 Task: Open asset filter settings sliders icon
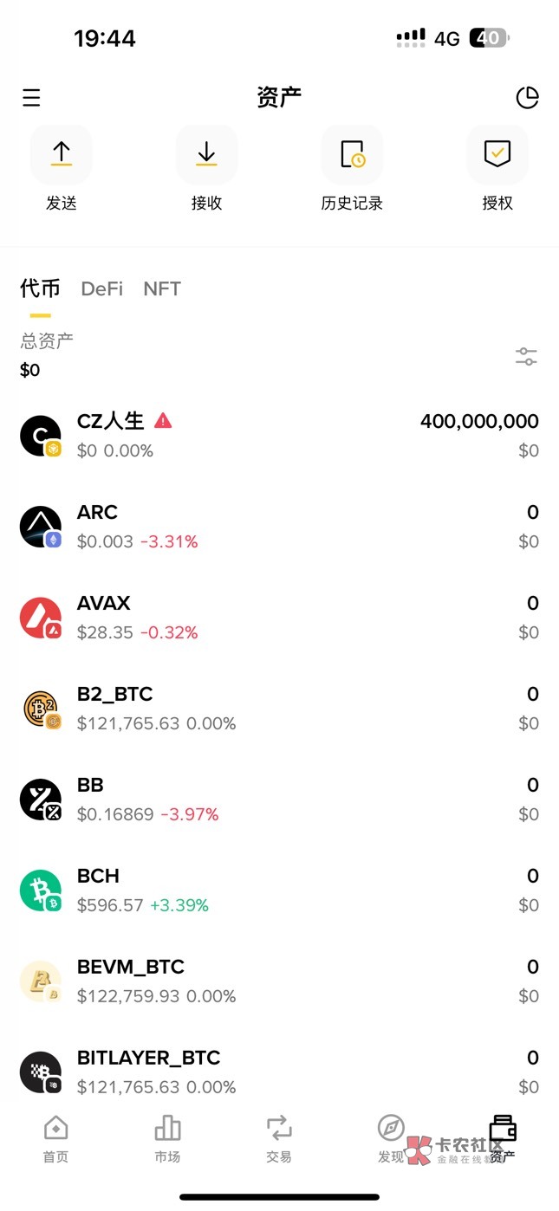[526, 356]
